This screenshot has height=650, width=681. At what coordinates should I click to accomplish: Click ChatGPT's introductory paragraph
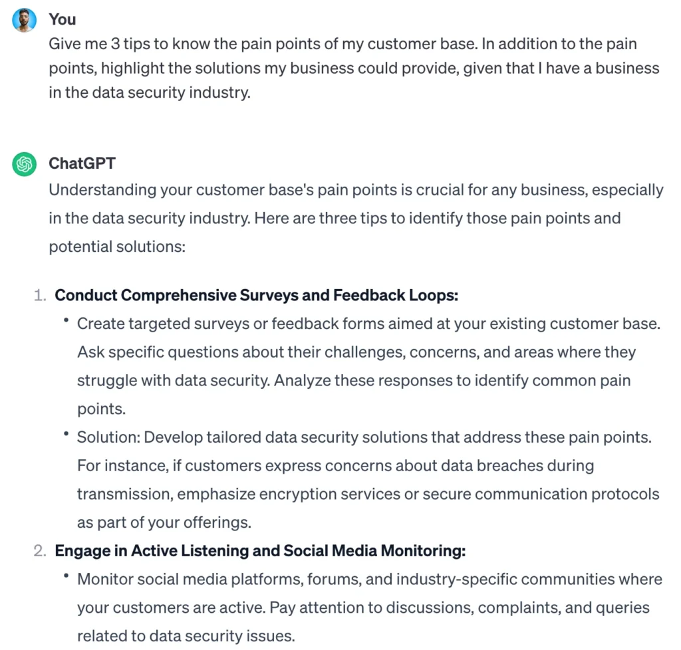point(356,219)
